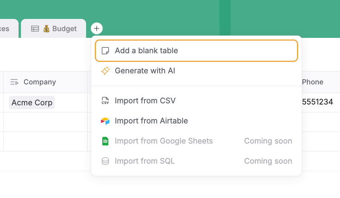Click the Airtable logo icon
This screenshot has width=340, height=198.
pyautogui.click(x=105, y=121)
